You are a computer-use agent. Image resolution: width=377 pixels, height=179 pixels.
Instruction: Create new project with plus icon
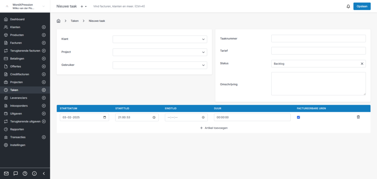tap(44, 82)
